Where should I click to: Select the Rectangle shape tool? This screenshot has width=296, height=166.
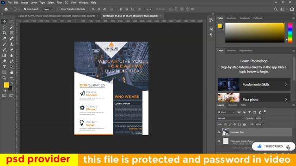(4, 72)
